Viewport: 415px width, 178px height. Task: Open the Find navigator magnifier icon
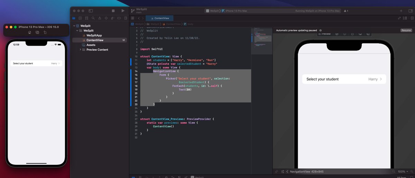(x=93, y=18)
